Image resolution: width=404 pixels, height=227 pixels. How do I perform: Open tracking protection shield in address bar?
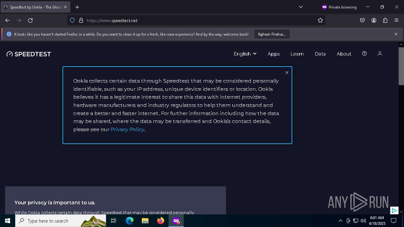pyautogui.click(x=72, y=20)
